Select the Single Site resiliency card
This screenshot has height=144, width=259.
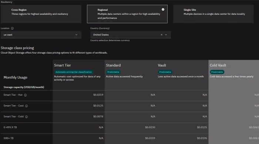pyautogui.click(x=213, y=14)
